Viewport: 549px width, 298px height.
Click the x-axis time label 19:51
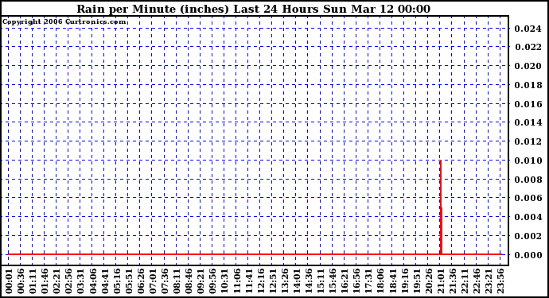pos(417,281)
